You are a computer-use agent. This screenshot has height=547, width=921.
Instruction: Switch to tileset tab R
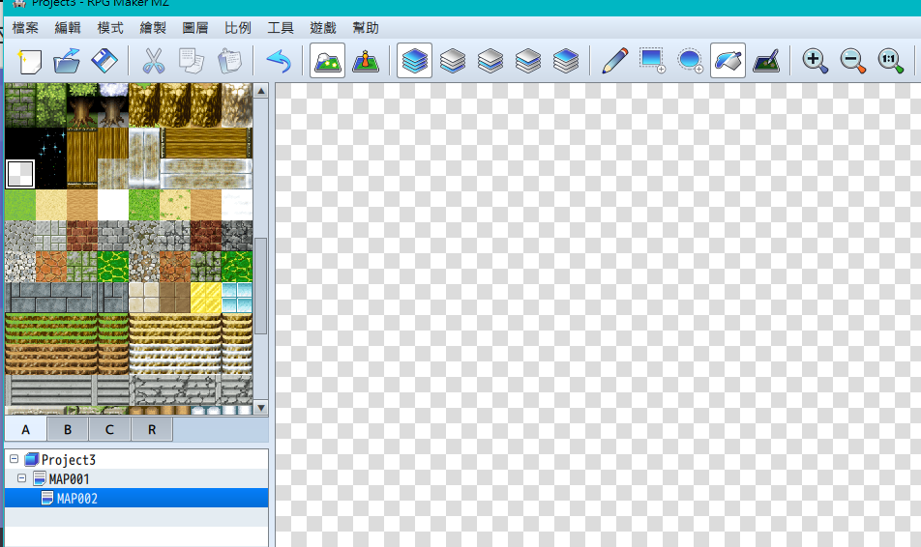pos(152,430)
